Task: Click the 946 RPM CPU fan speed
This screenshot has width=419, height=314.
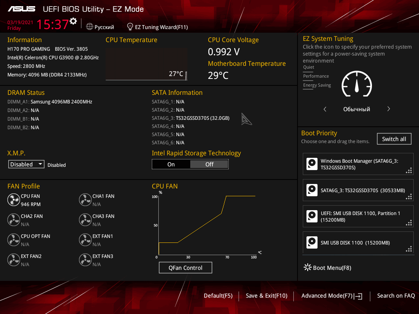Action: (31, 204)
